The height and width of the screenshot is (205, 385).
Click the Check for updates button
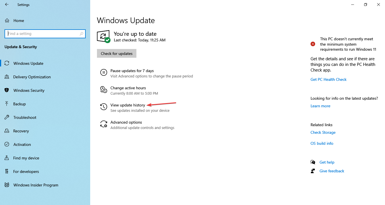point(117,54)
